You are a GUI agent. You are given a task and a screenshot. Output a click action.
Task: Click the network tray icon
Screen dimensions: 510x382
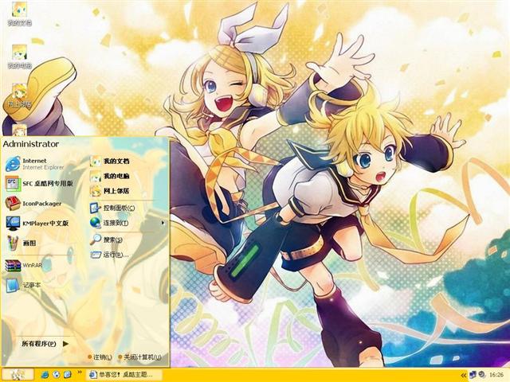tap(473, 375)
